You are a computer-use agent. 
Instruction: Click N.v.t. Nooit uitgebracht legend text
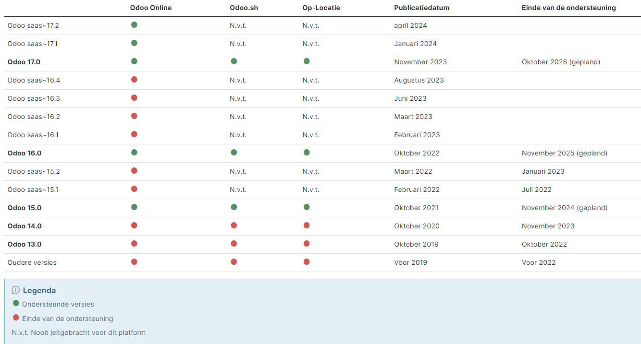[x=79, y=332]
